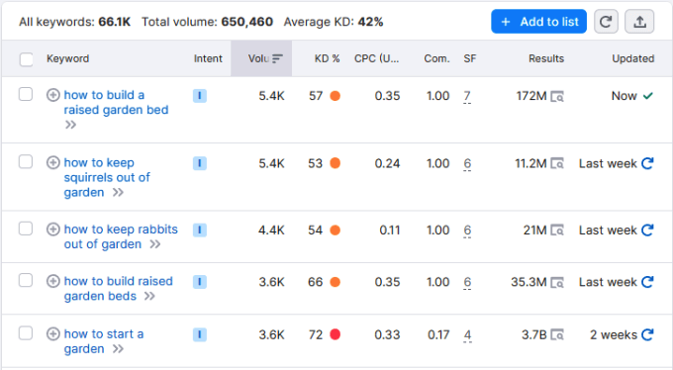This screenshot has height=370, width=673.
Task: Check the box for 'how to keep rabbits out of garden'
Action: point(26,229)
